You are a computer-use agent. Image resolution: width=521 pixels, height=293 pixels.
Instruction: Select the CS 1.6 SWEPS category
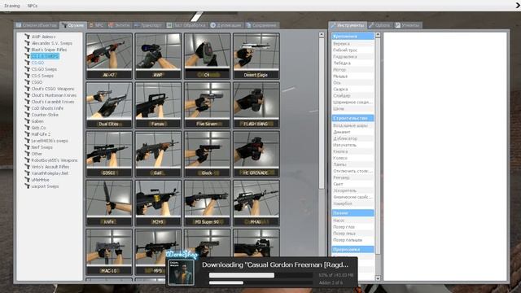[x=46, y=56]
